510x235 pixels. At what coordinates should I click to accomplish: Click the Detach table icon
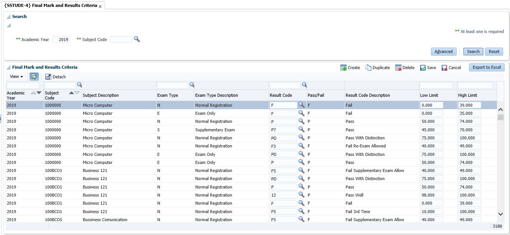click(x=48, y=77)
